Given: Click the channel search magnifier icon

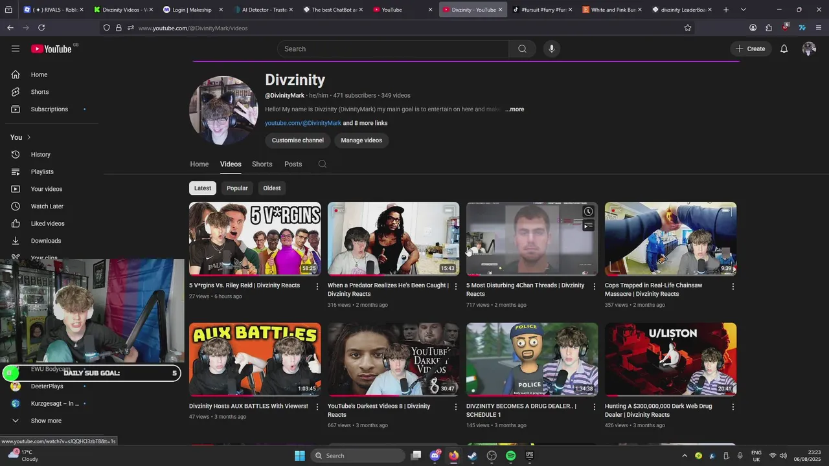Looking at the screenshot, I should (322, 164).
